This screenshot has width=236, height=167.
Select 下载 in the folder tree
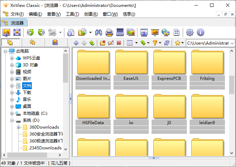(x=27, y=93)
